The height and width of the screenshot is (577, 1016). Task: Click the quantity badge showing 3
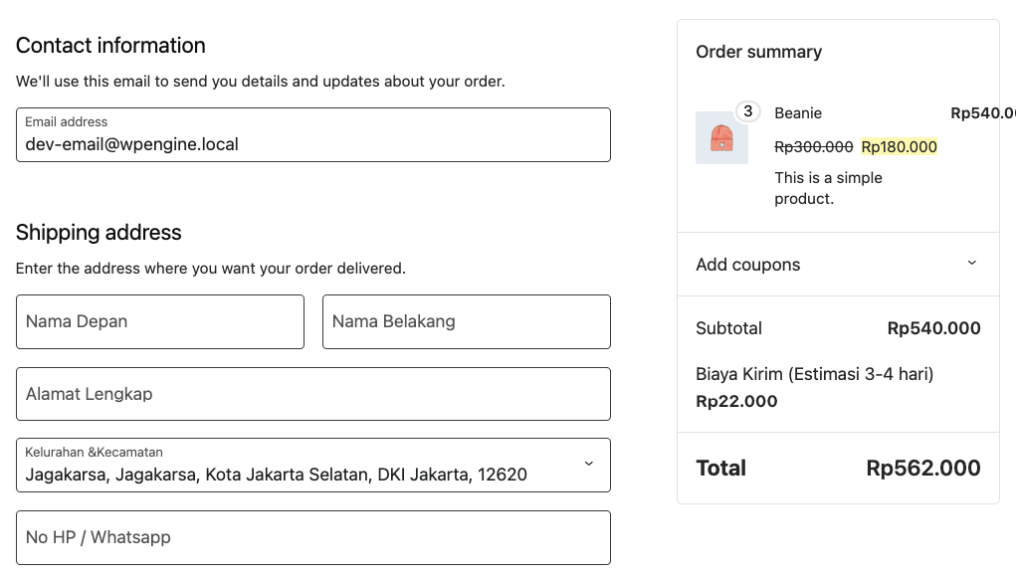tap(747, 111)
